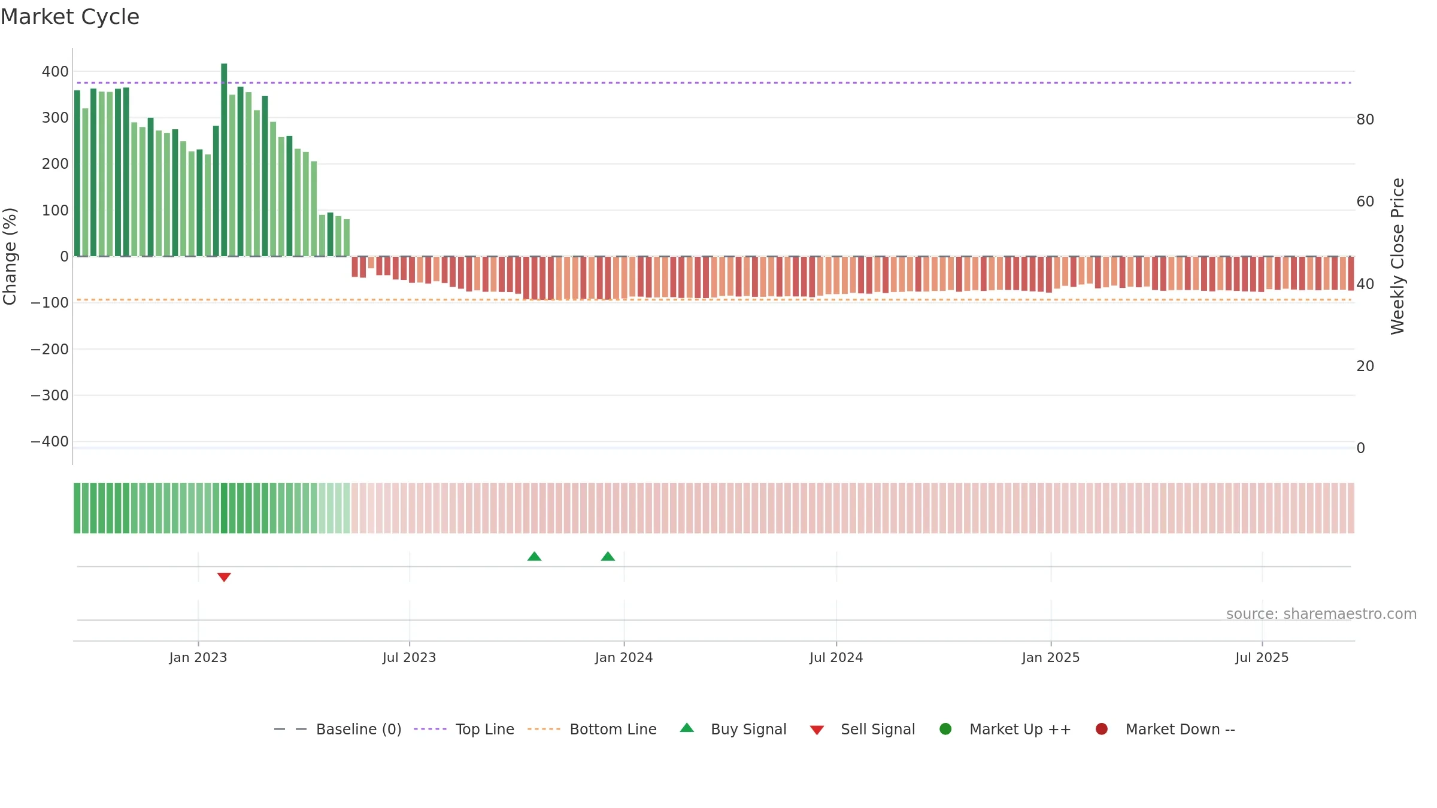Click the Jul 2024 x-axis label
This screenshot has width=1437, height=808.
click(836, 658)
